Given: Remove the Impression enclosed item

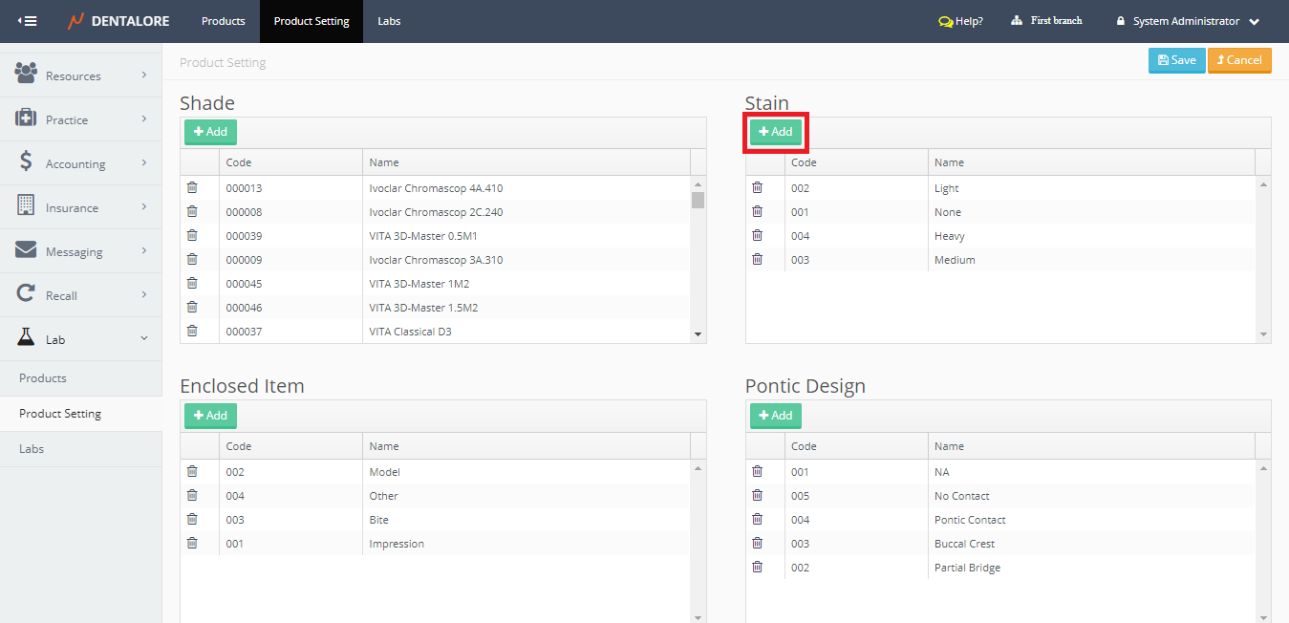Looking at the screenshot, I should pos(192,543).
